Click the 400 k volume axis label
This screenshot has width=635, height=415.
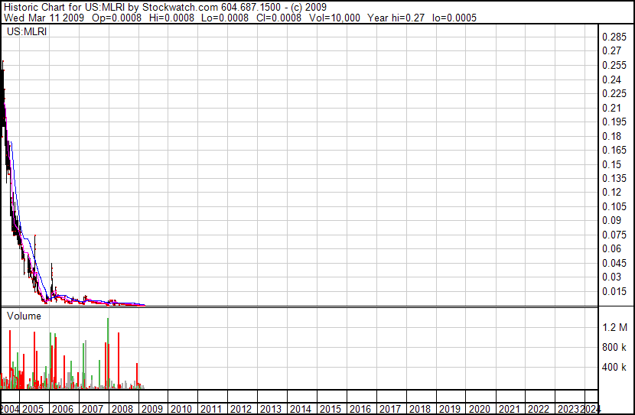click(x=614, y=368)
